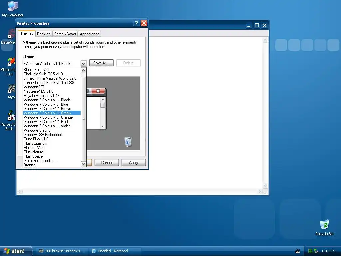The width and height of the screenshot is (341, 256).
Task: Choose Zune Final v1.0 theme
Action: tap(52, 139)
